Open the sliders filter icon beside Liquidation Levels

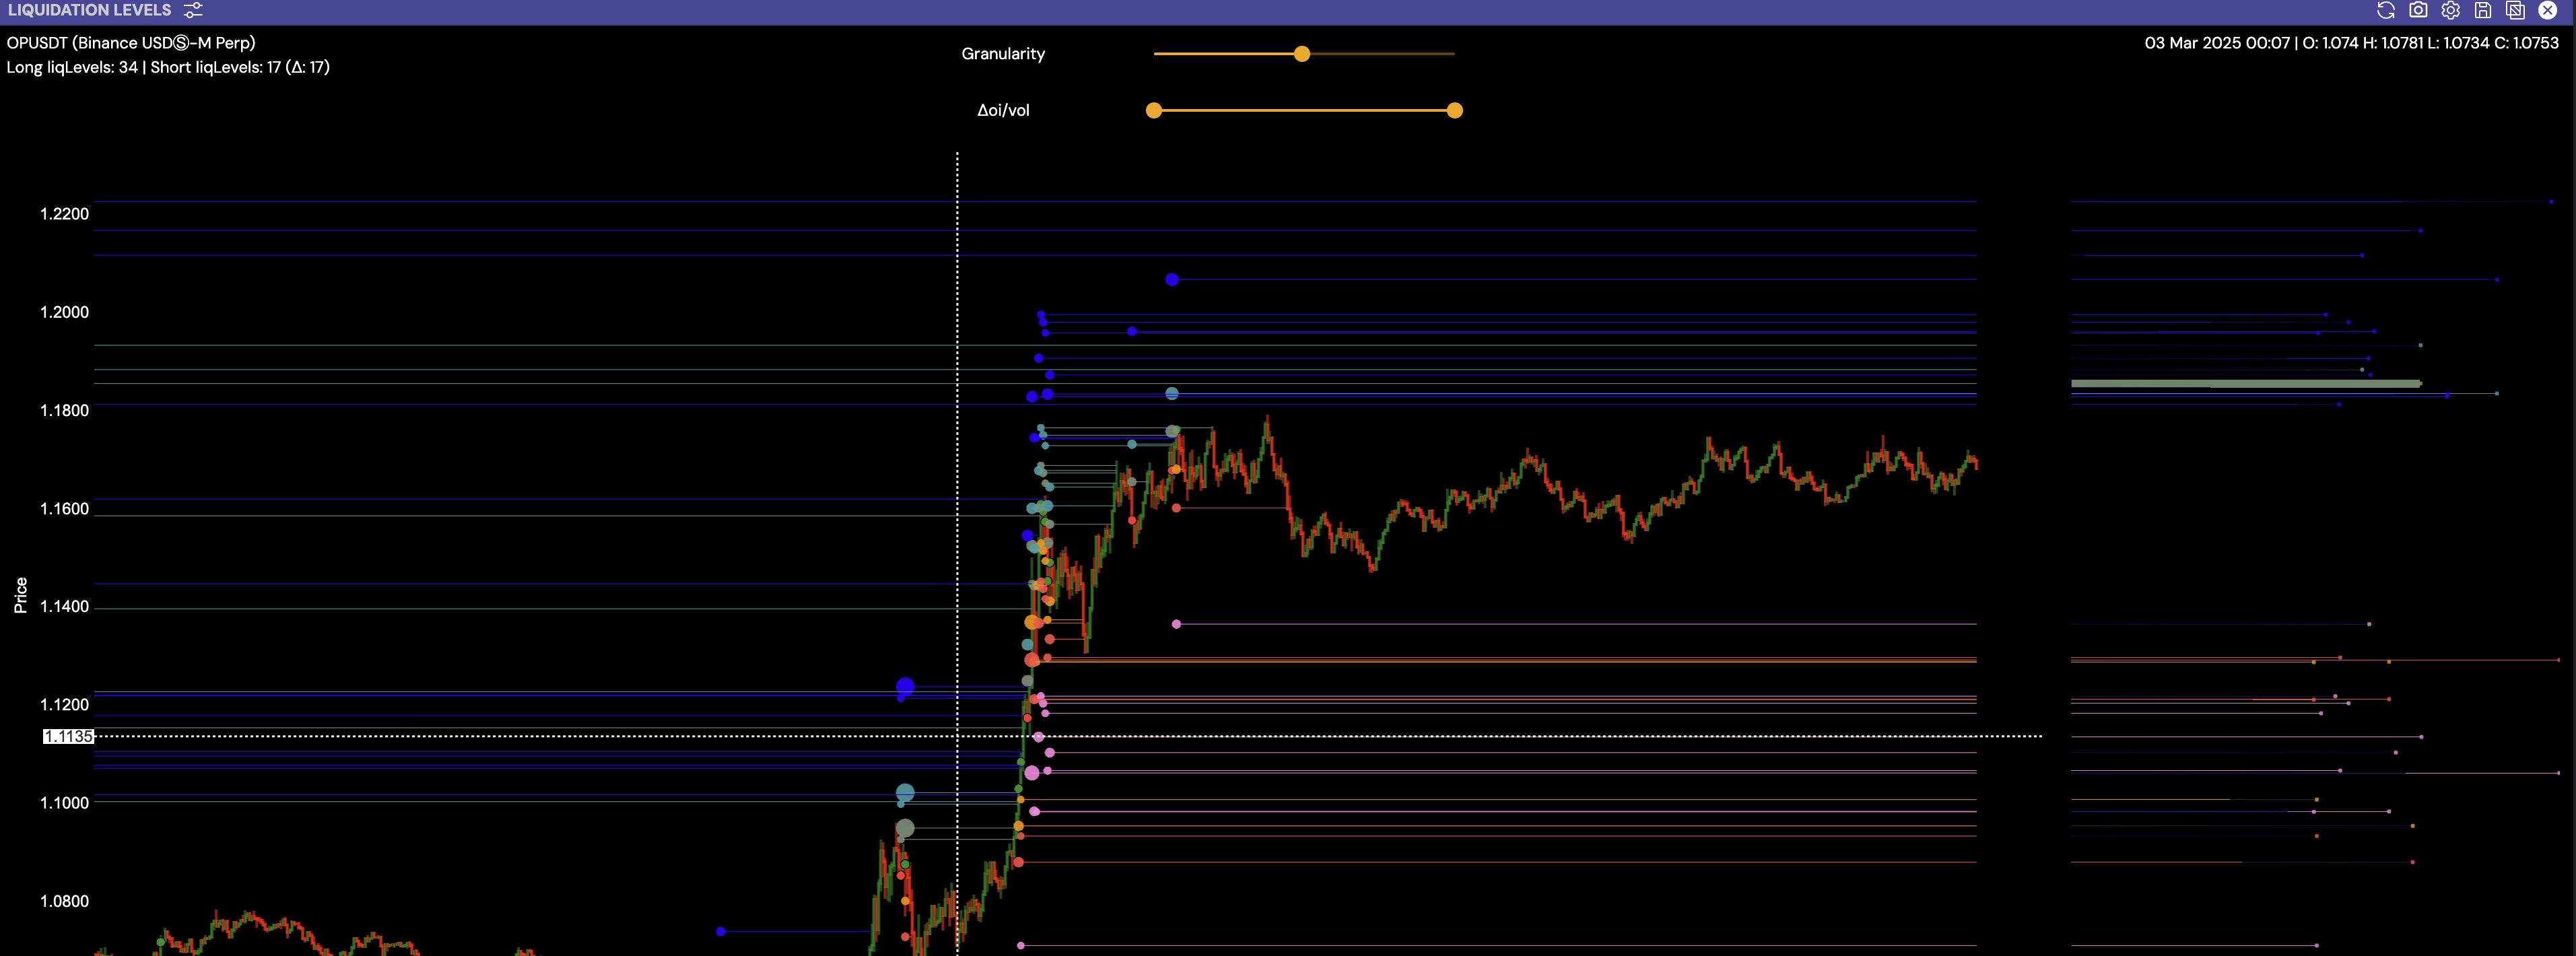[x=193, y=10]
